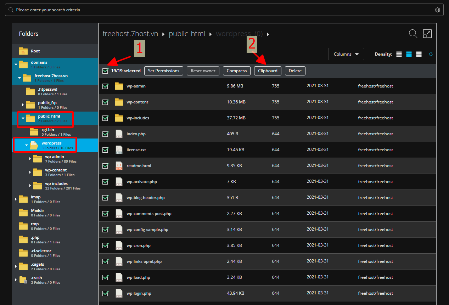Click the tmp folder icon
Image resolution: width=449 pixels, height=305 pixels.
[23, 226]
